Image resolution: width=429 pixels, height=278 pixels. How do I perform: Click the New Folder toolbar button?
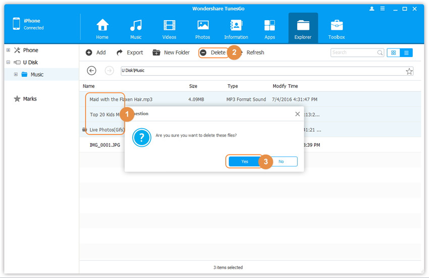(171, 52)
